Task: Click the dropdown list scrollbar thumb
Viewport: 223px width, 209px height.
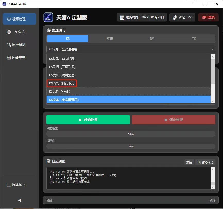Action: (x=213, y=71)
